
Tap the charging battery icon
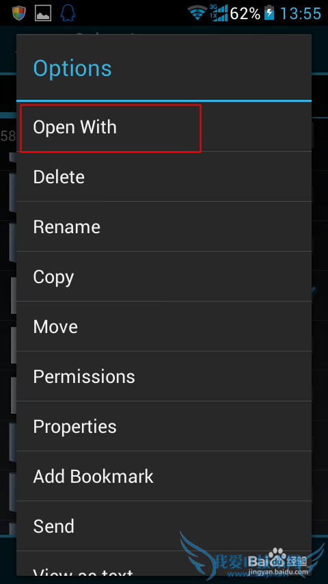coord(269,14)
